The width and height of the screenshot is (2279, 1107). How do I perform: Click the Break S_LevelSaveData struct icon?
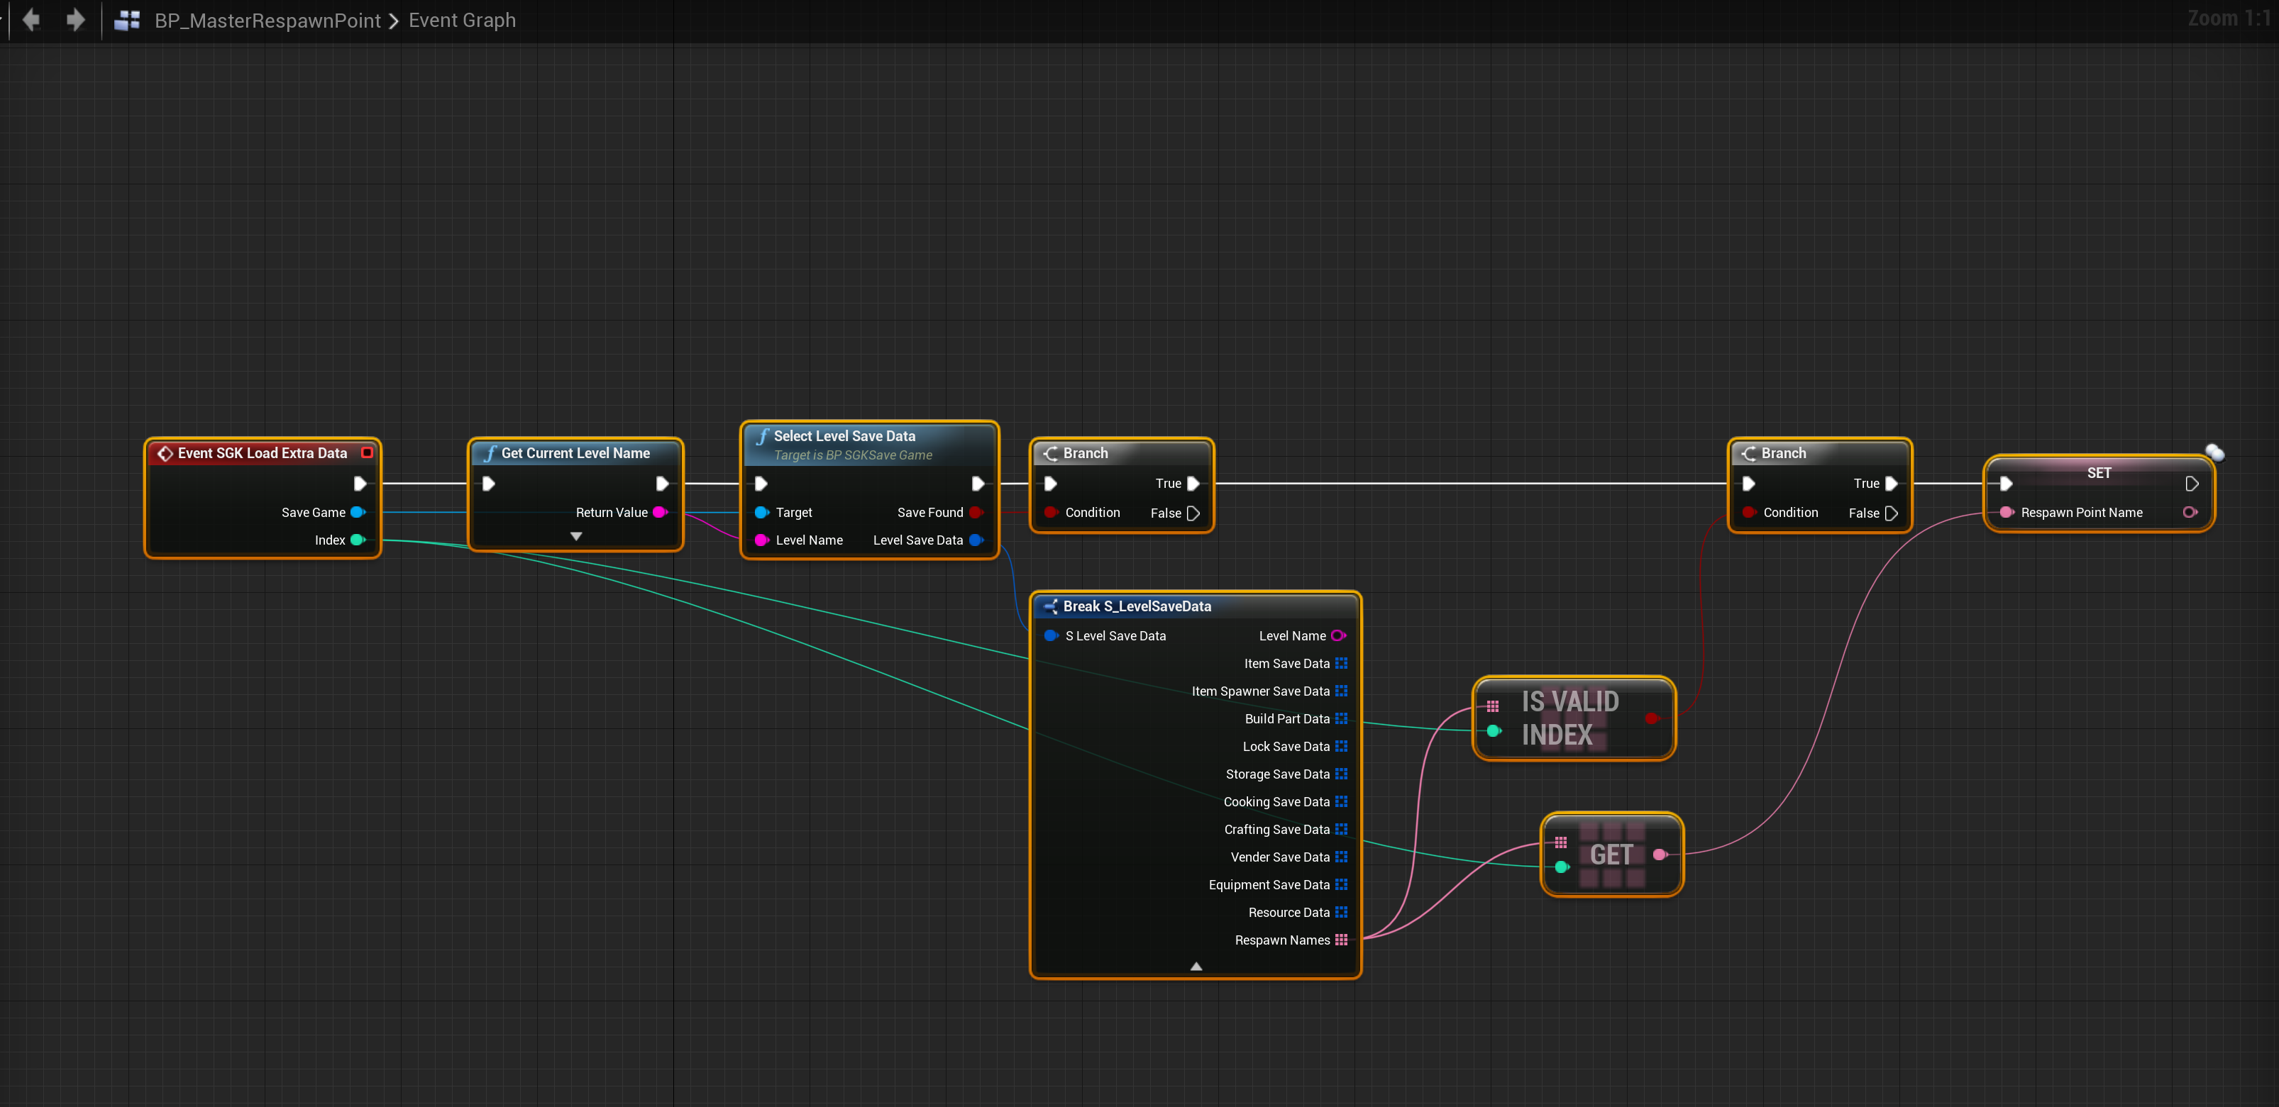(1050, 606)
